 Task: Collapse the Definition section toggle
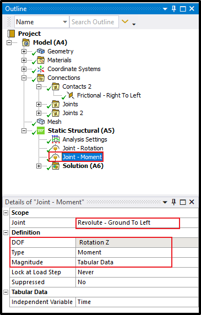[6, 232]
